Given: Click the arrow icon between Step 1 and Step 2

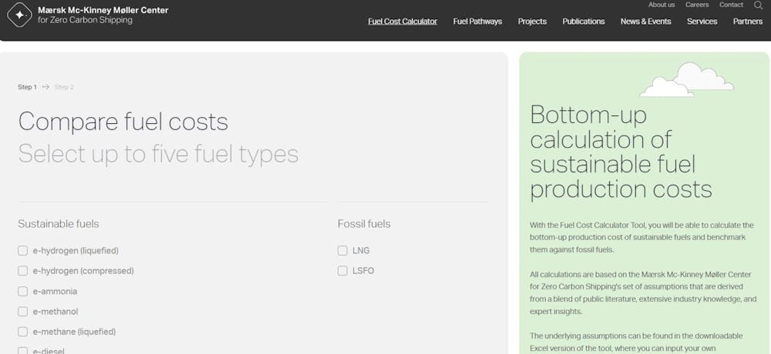Looking at the screenshot, I should point(45,87).
